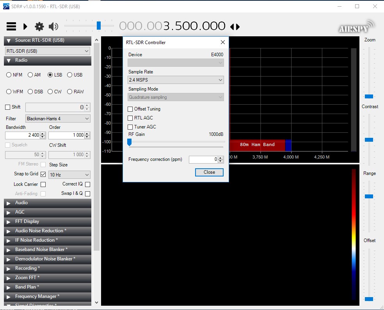Open the 2.4 MSPS sample rate dropdown

pyautogui.click(x=176, y=80)
